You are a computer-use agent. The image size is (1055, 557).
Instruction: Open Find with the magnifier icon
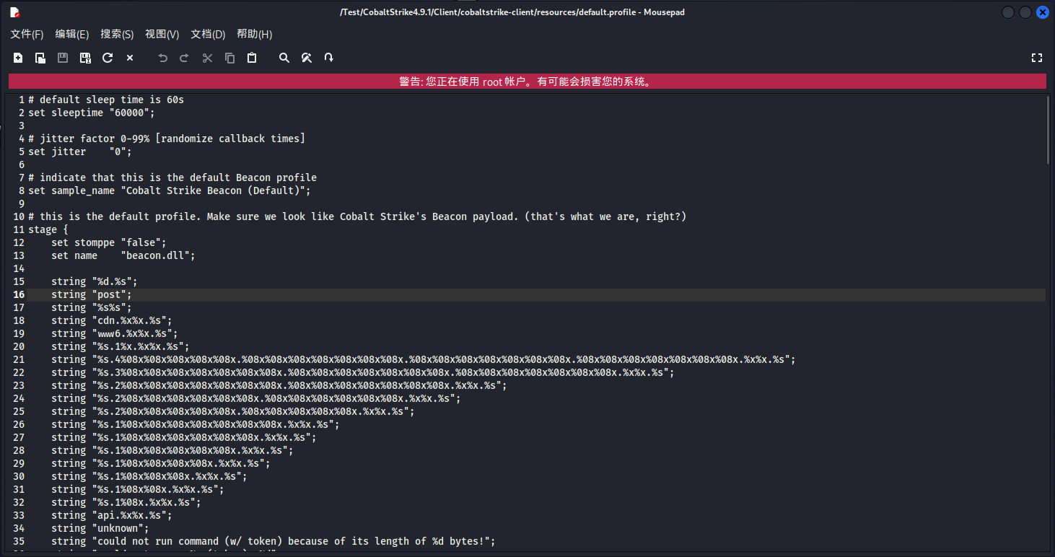click(284, 58)
